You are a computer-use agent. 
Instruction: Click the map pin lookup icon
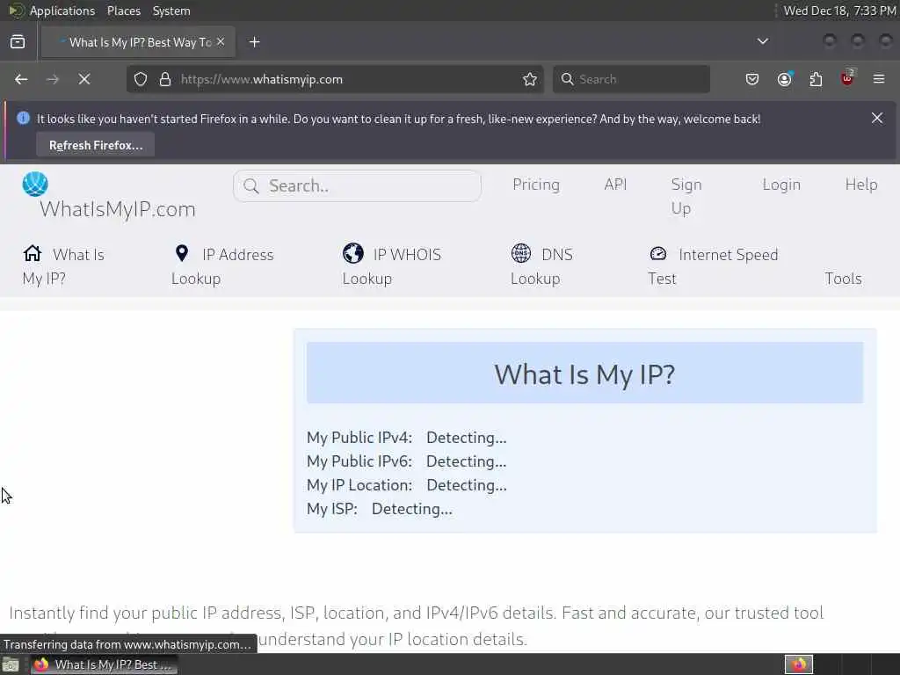(182, 253)
